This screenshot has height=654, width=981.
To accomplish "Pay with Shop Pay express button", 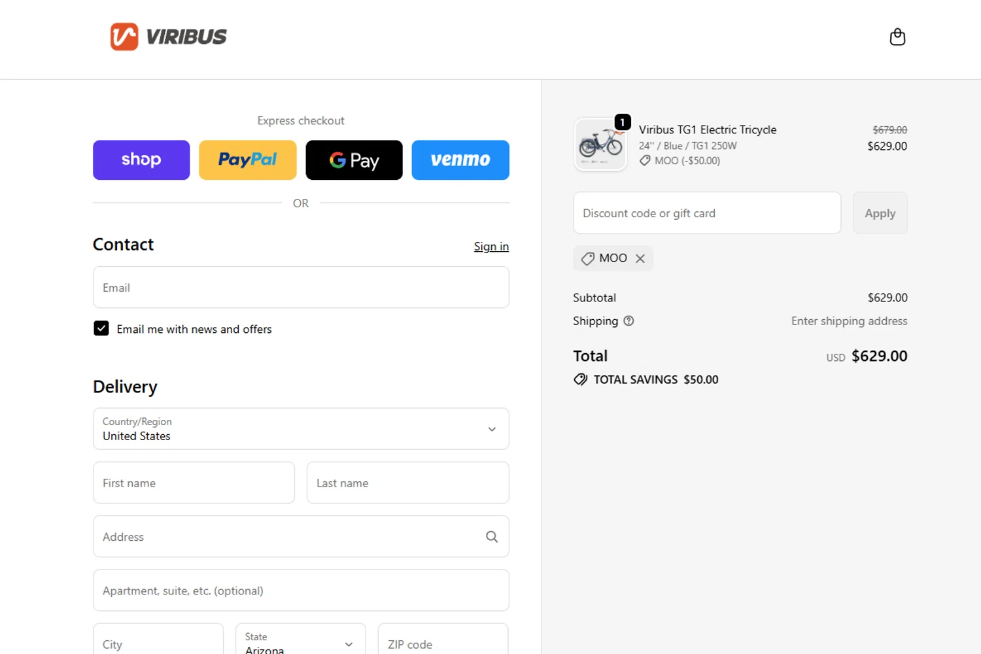I will (x=141, y=160).
